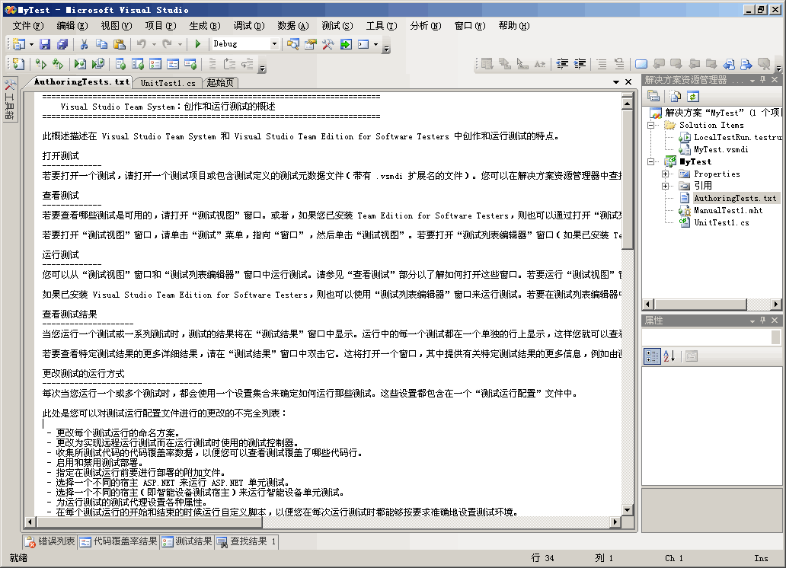
Task: Open the 错误列表 bottom panel tab
Action: 50,541
